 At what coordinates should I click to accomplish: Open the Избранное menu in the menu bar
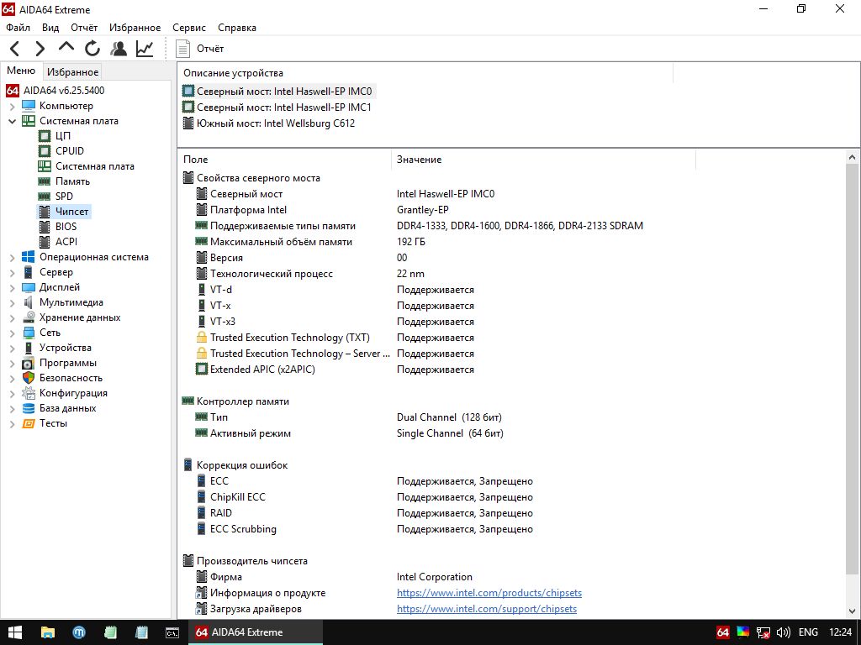(x=135, y=28)
